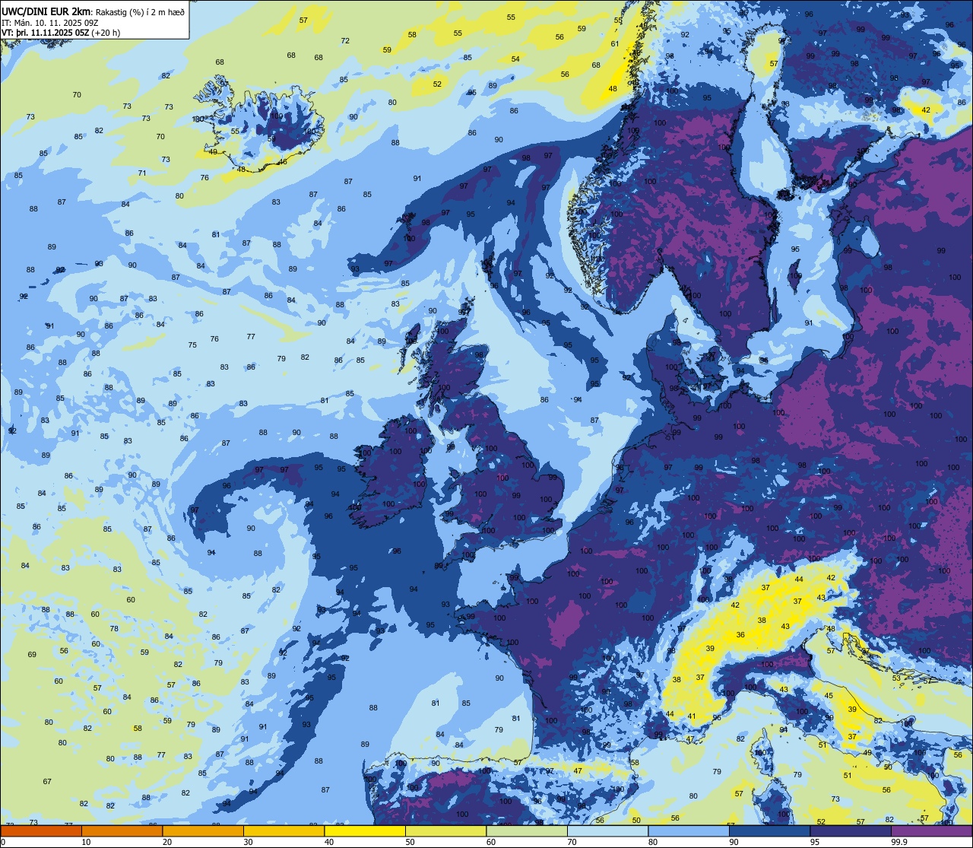973x848 pixels.
Task: Click the 95–99.9 navy legend swatch
Action: pos(851,831)
